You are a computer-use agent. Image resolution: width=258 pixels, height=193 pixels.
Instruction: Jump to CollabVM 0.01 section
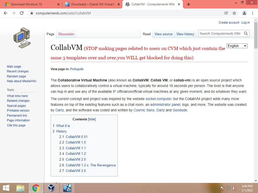coord(77,137)
